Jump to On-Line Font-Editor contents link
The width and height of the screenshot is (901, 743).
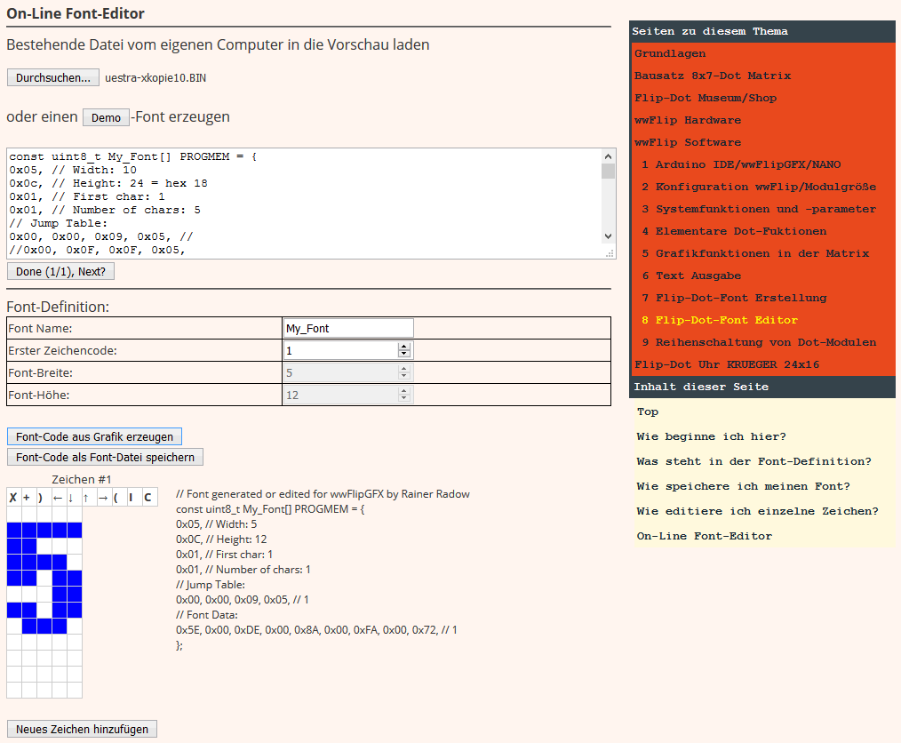(x=705, y=536)
